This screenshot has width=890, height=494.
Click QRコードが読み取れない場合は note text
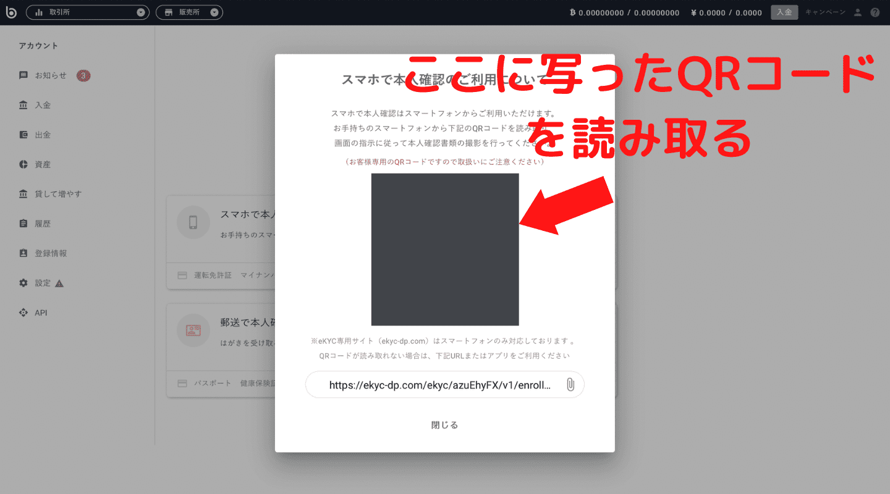[444, 356]
